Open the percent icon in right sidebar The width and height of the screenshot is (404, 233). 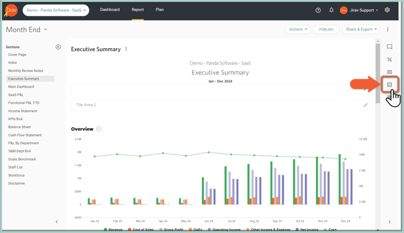389,59
